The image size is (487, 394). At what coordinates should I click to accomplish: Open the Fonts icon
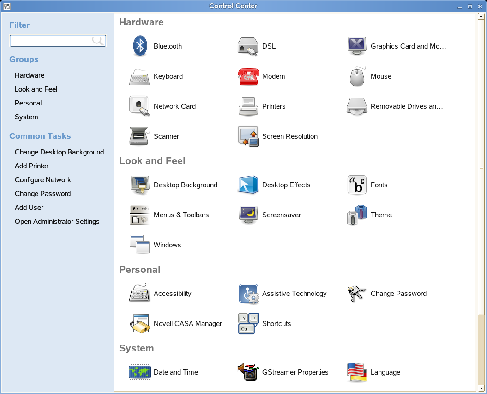pos(357,185)
